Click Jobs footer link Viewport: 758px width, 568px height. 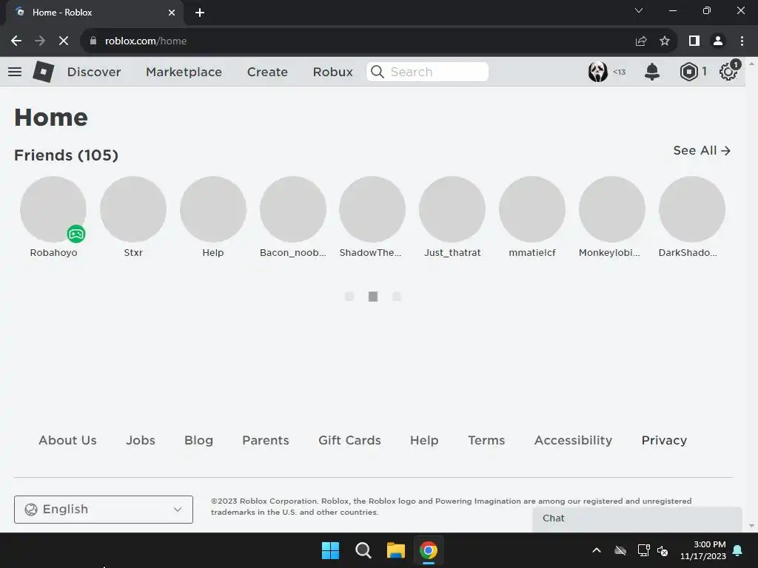click(x=141, y=441)
